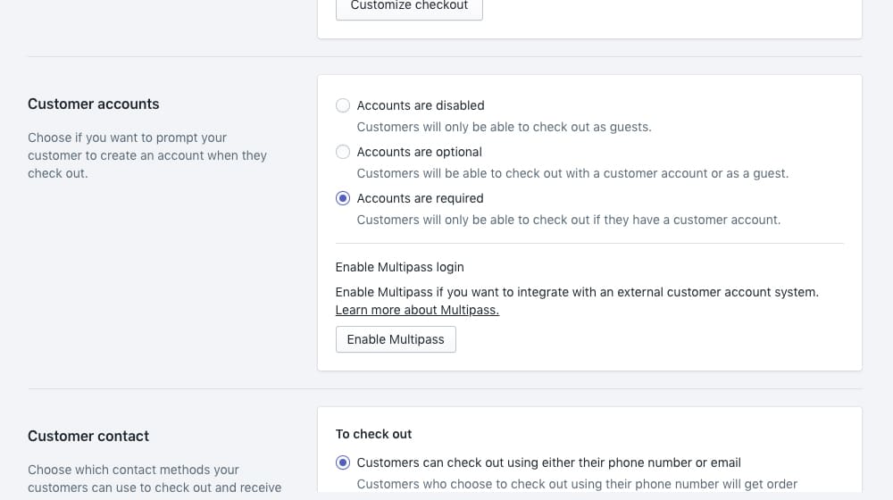Click 'Customers will only be able to check out as guests' text
This screenshot has width=893, height=500.
click(x=504, y=127)
